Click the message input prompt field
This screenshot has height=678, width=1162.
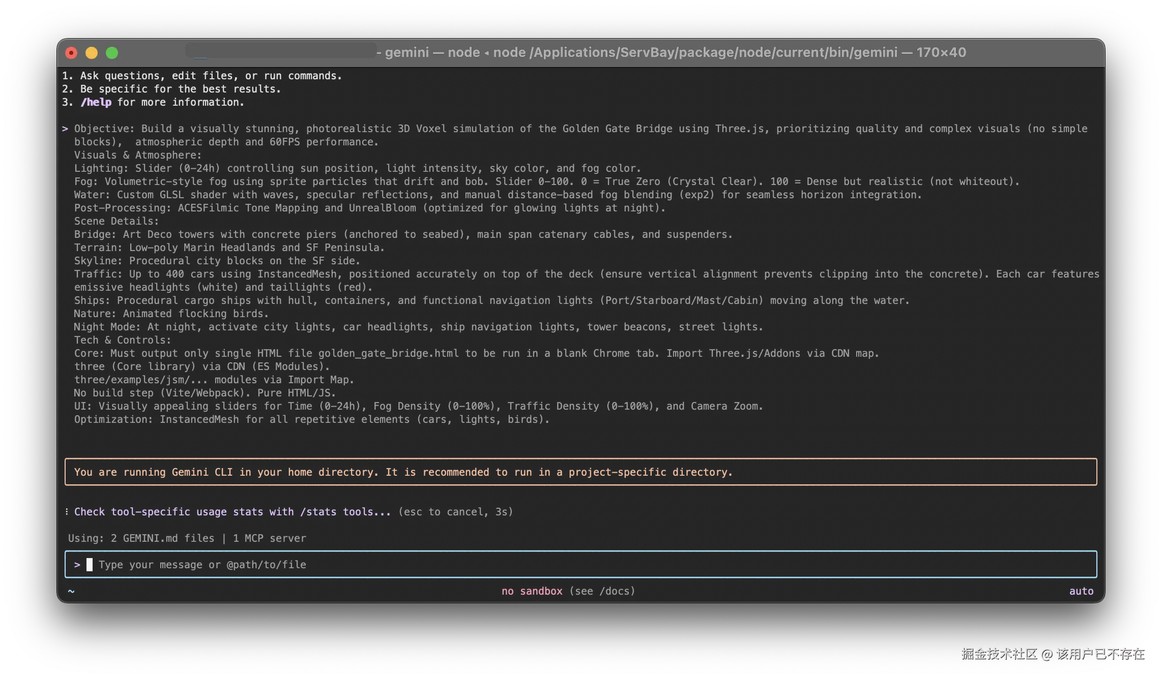[580, 565]
